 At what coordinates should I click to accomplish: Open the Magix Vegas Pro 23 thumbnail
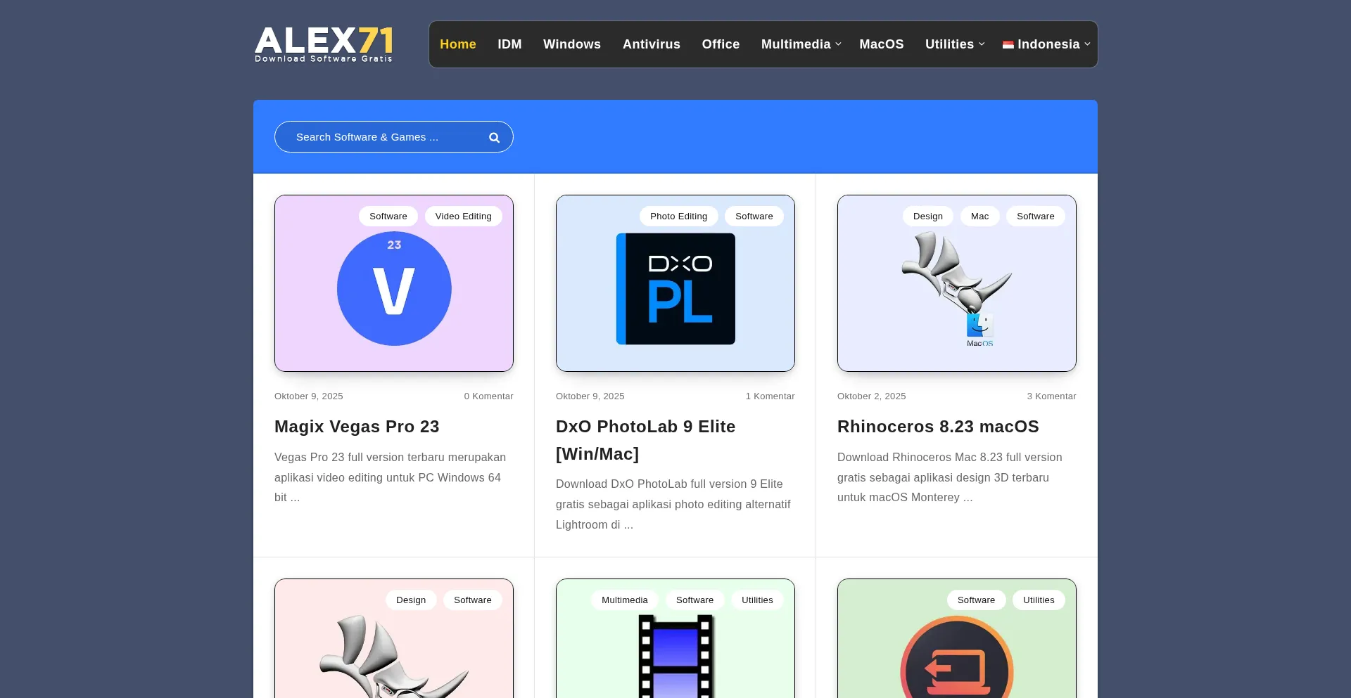click(394, 289)
